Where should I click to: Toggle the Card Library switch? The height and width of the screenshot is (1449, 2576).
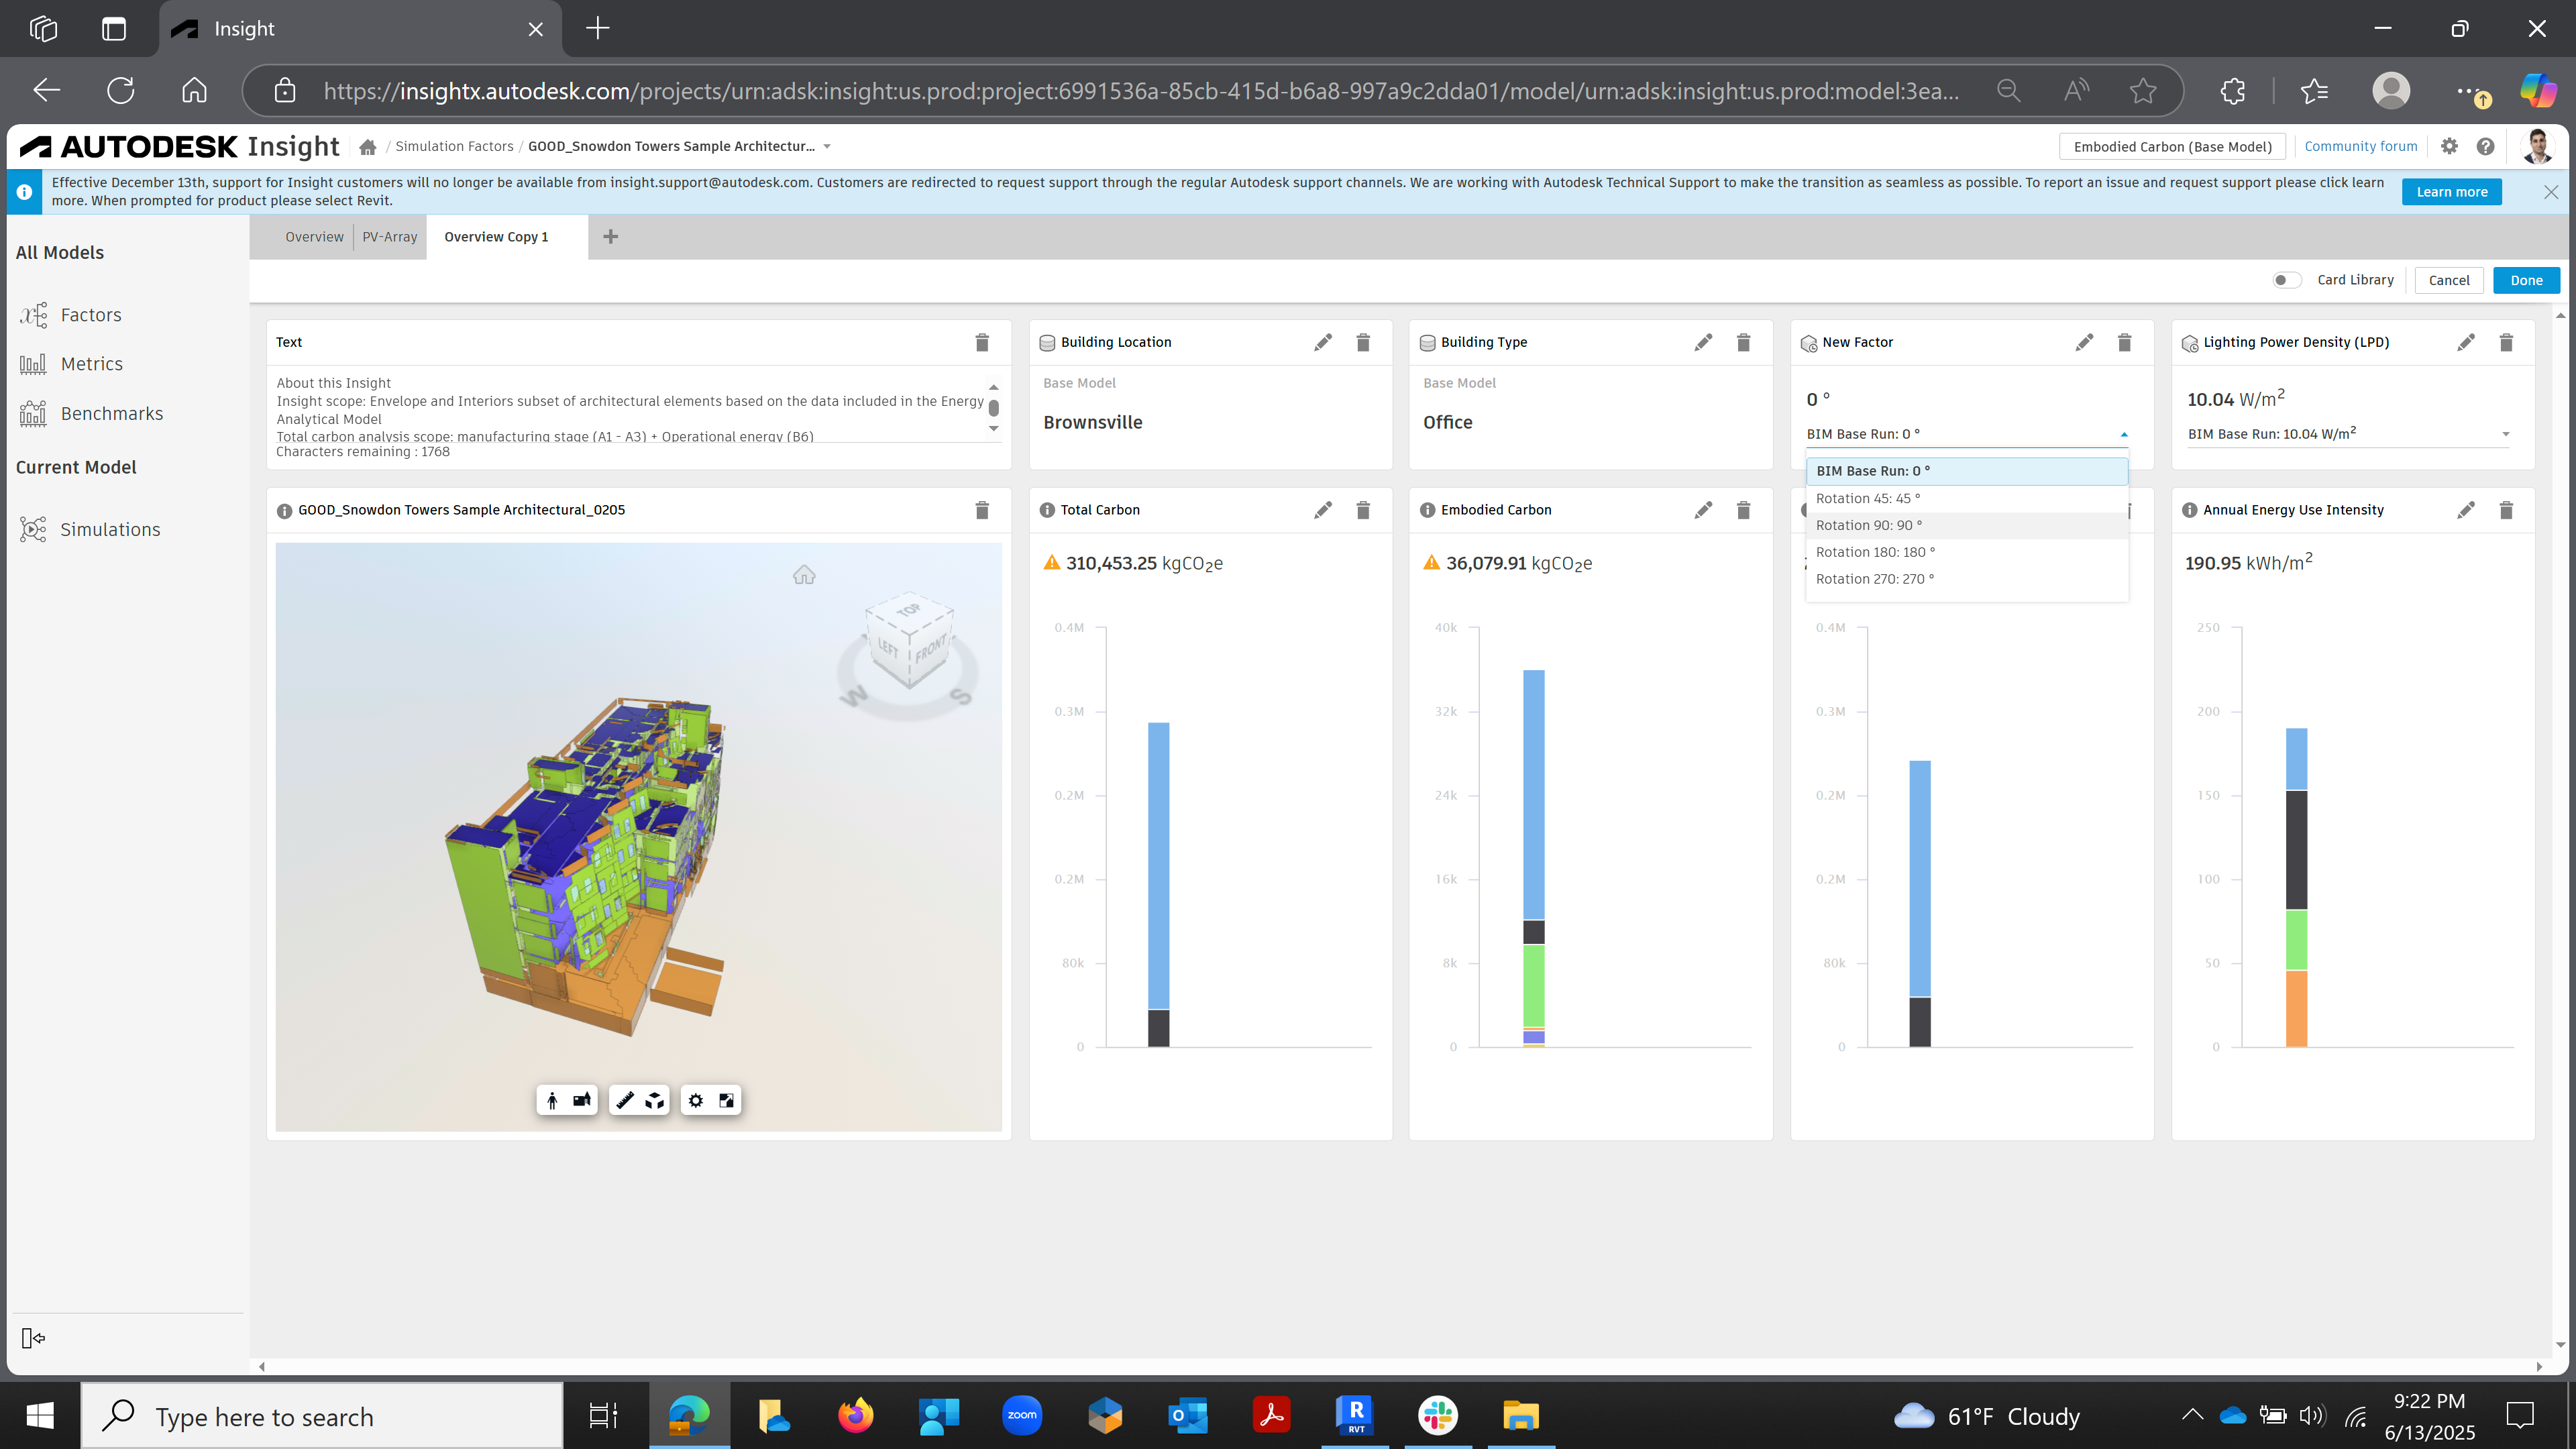point(2286,280)
